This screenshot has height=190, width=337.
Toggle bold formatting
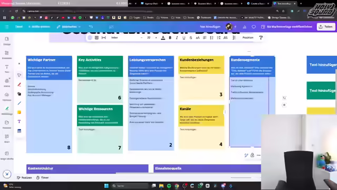[x=170, y=37]
